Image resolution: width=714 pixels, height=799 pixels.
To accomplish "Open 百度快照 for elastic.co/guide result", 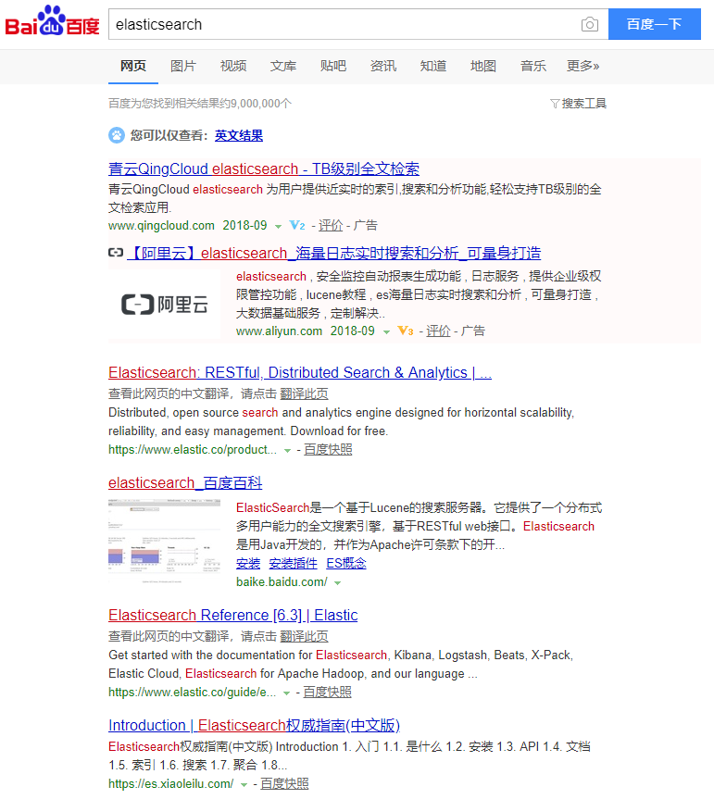I will tap(327, 692).
